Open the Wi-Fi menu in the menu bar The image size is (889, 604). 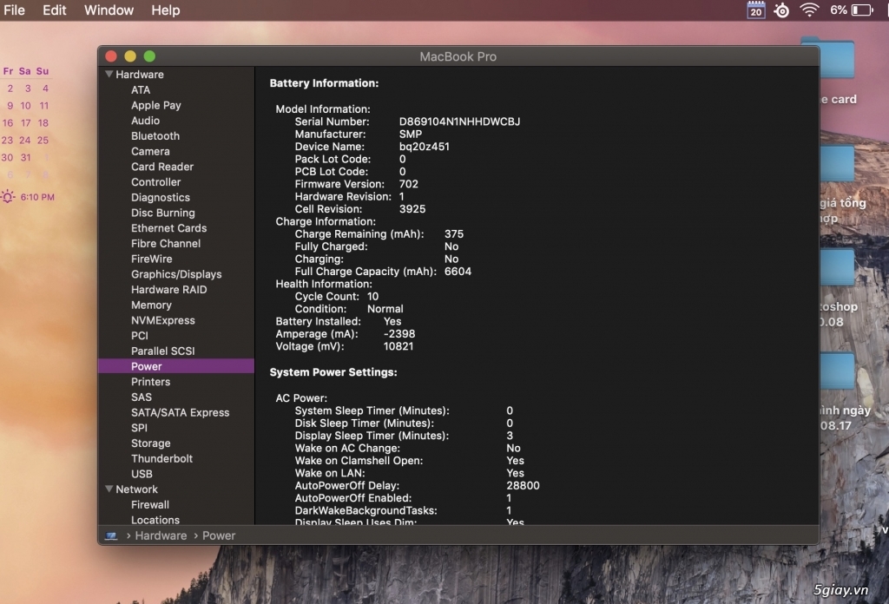pos(811,10)
